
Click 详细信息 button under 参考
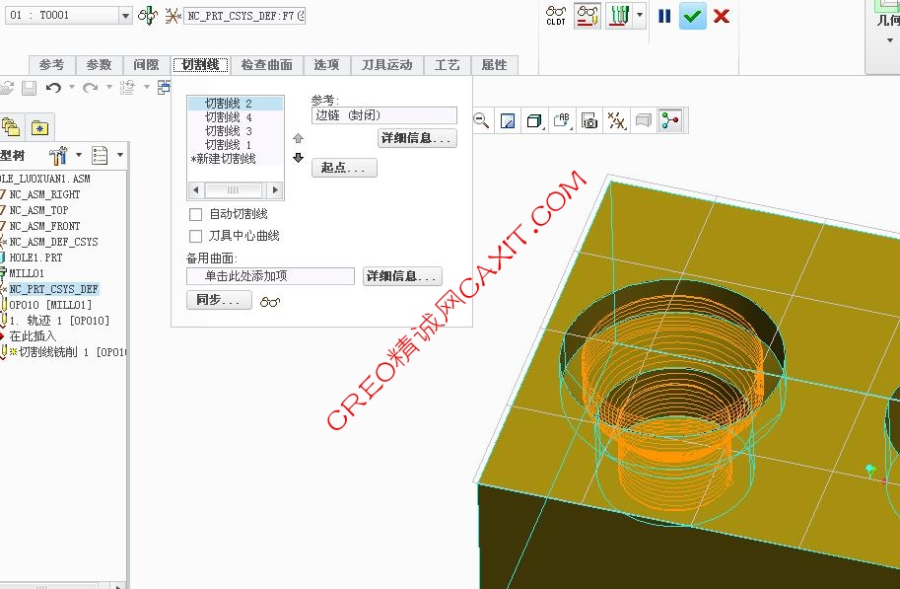[x=417, y=138]
